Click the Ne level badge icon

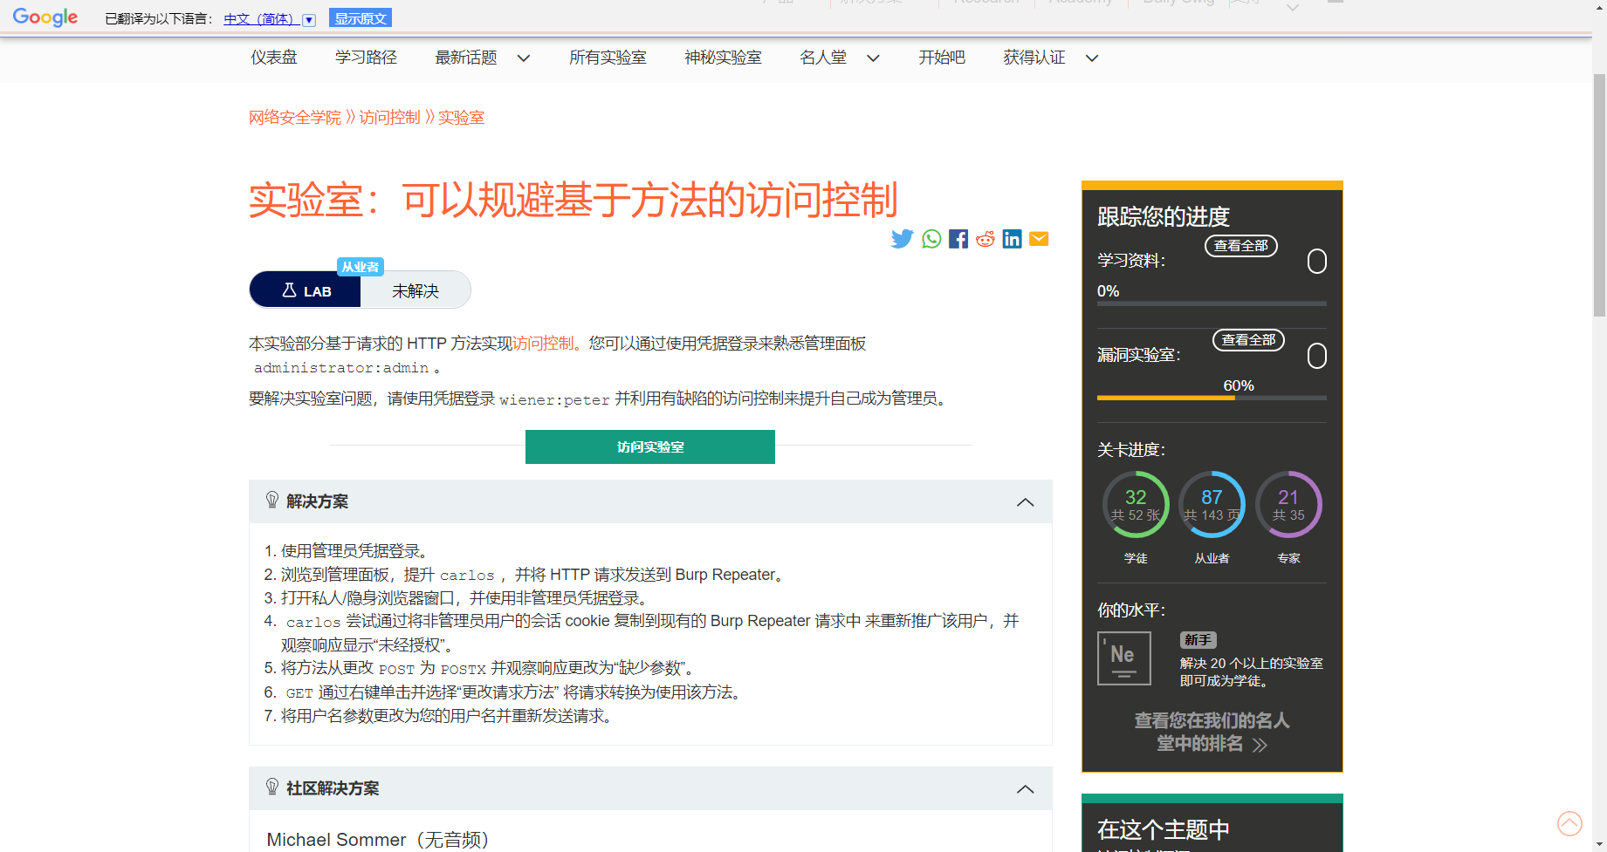(1123, 658)
